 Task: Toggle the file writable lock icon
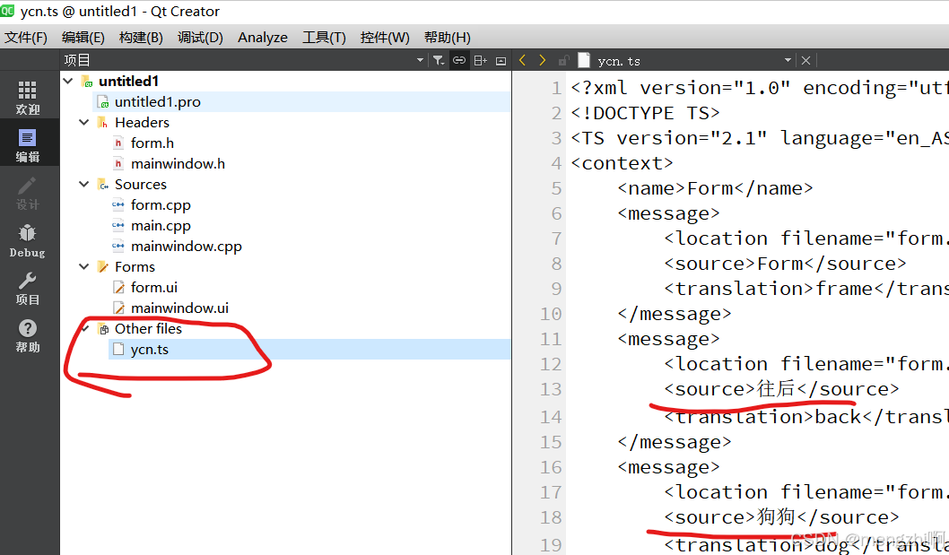563,61
